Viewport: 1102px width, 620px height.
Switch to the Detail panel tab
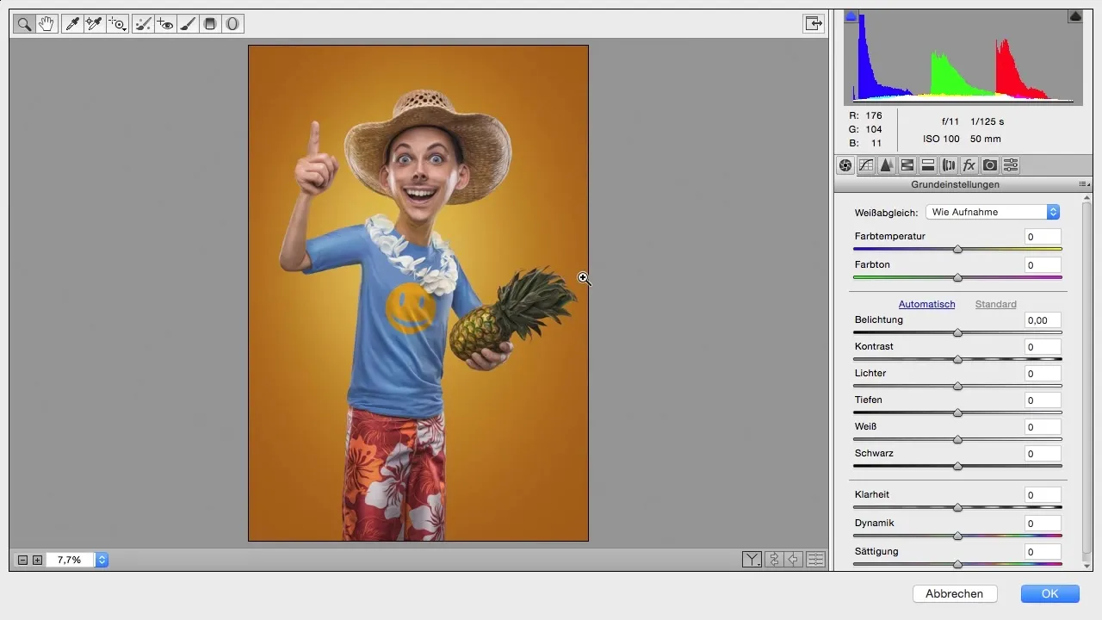[x=887, y=165]
